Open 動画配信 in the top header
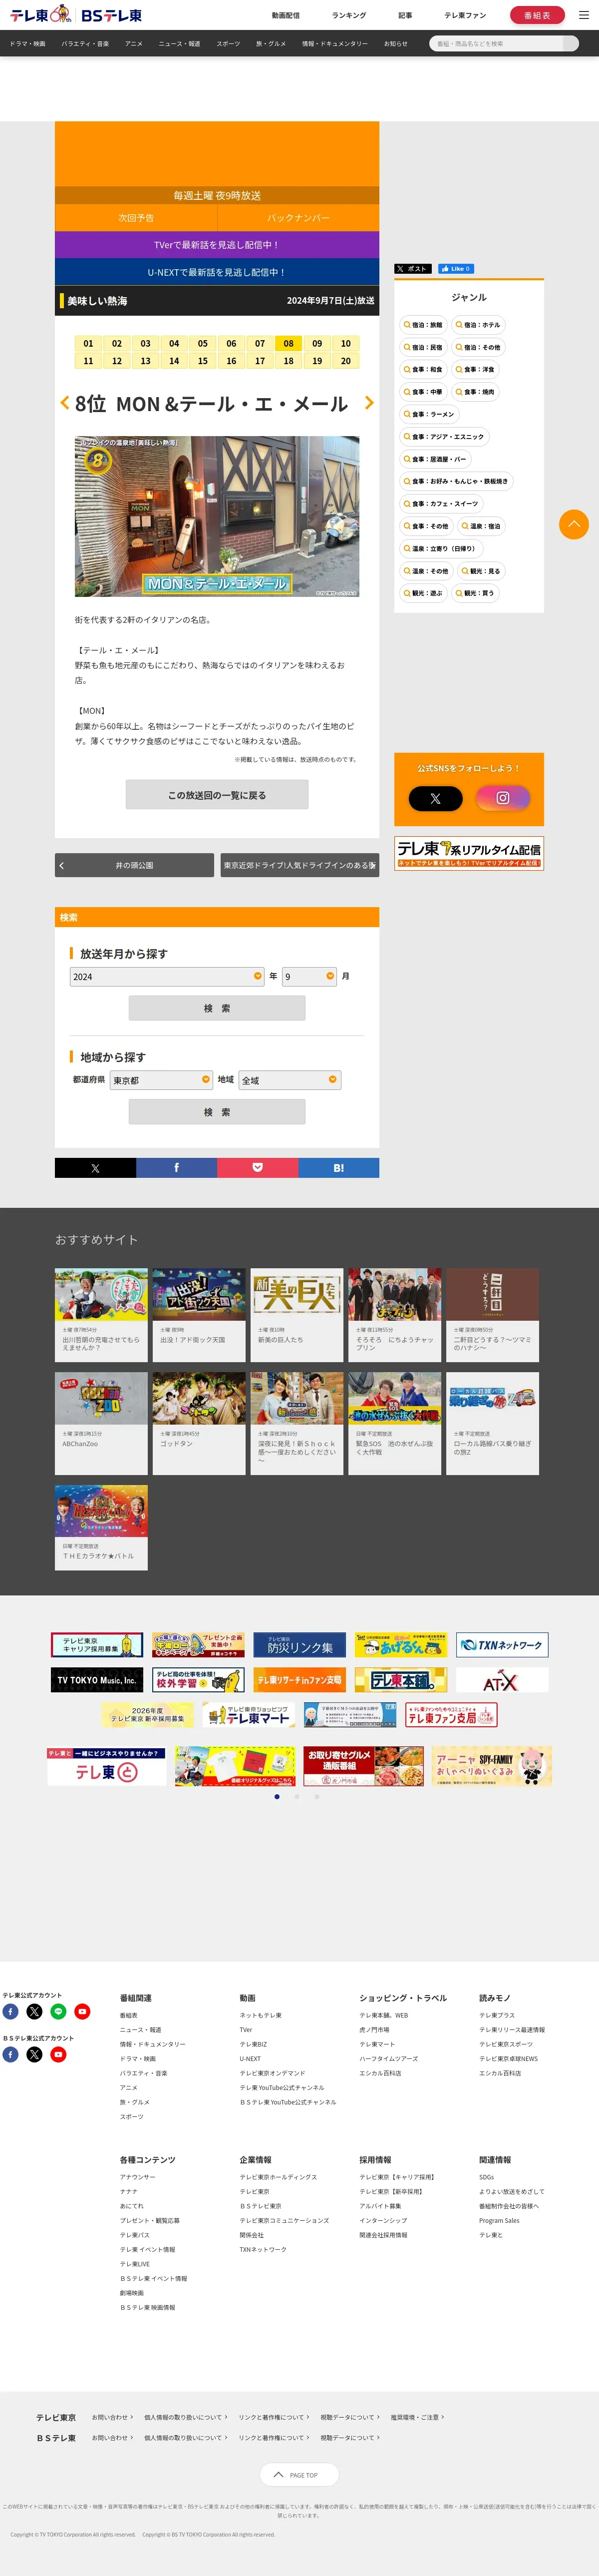This screenshot has height=2576, width=599. [x=285, y=15]
